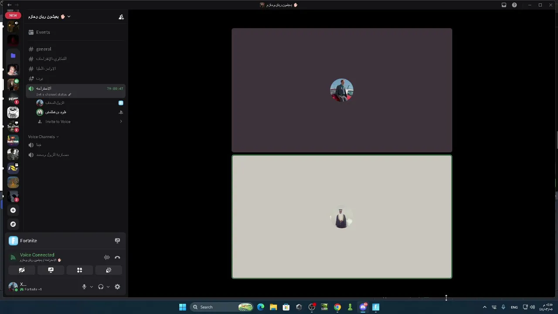Open File Explorer from taskbar
The image size is (558, 314).
pyautogui.click(x=273, y=307)
